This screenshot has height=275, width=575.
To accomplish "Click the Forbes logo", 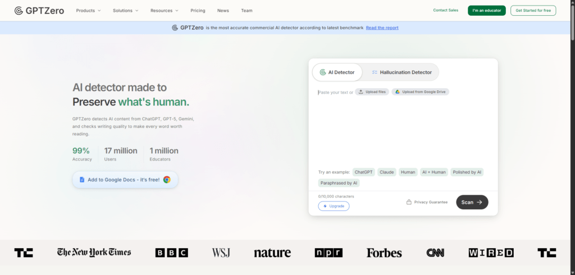I will 384,253.
